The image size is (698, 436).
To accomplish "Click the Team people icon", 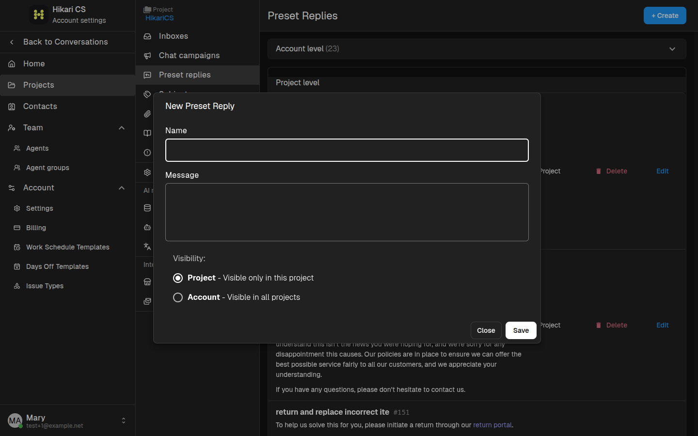I will 12,128.
